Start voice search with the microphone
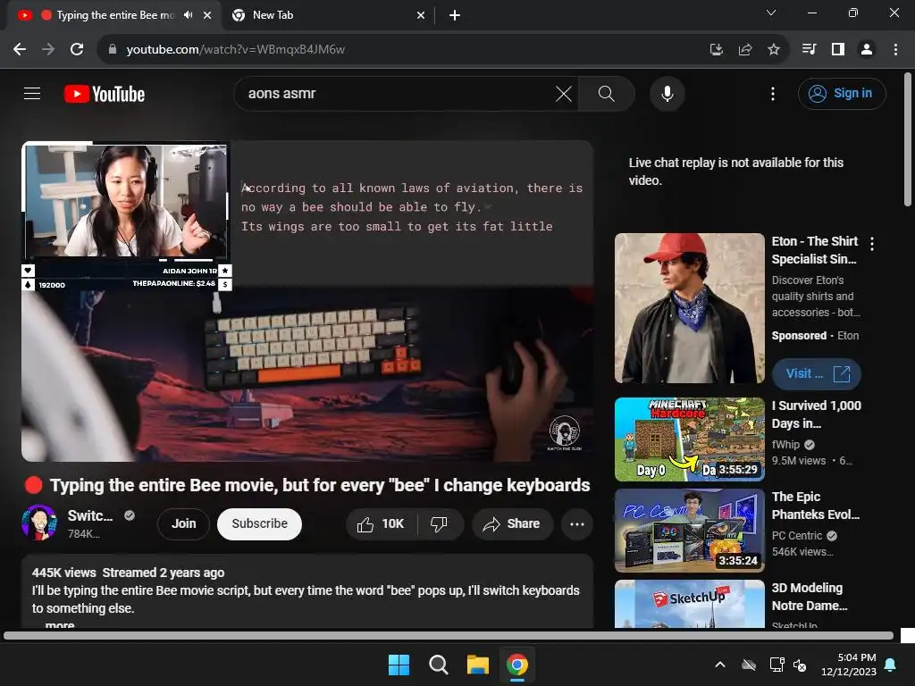915x686 pixels. (667, 93)
